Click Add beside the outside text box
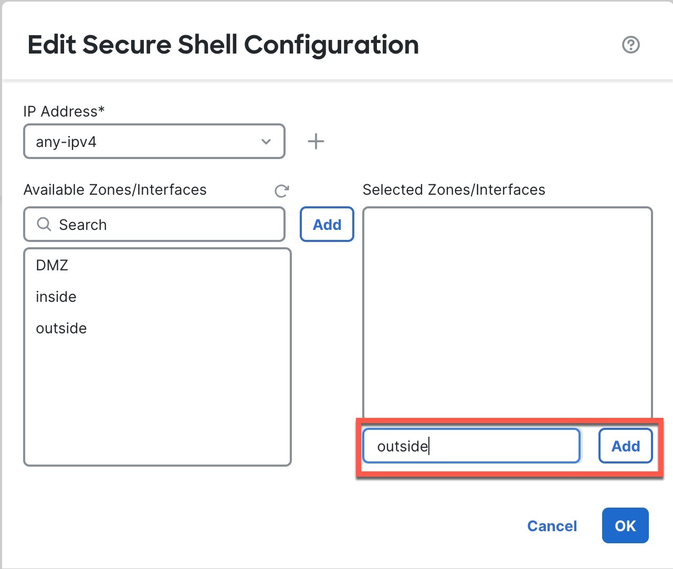The height and width of the screenshot is (569, 673). [625, 446]
